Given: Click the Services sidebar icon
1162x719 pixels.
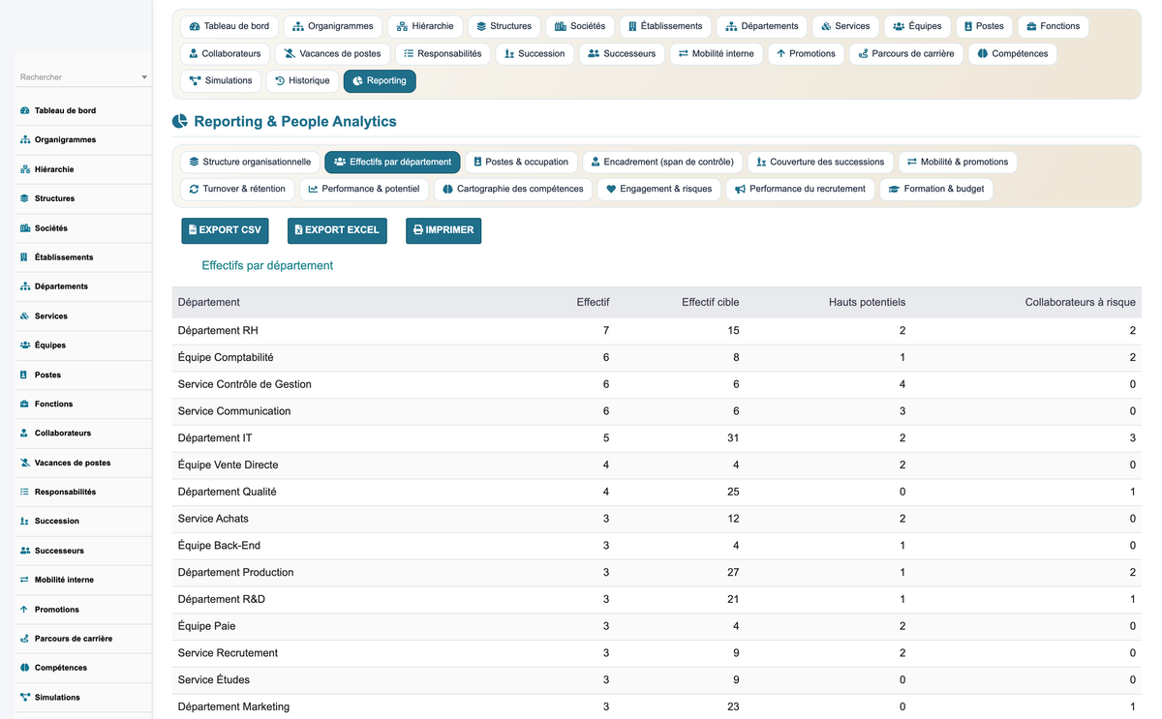Looking at the screenshot, I should click(x=24, y=316).
